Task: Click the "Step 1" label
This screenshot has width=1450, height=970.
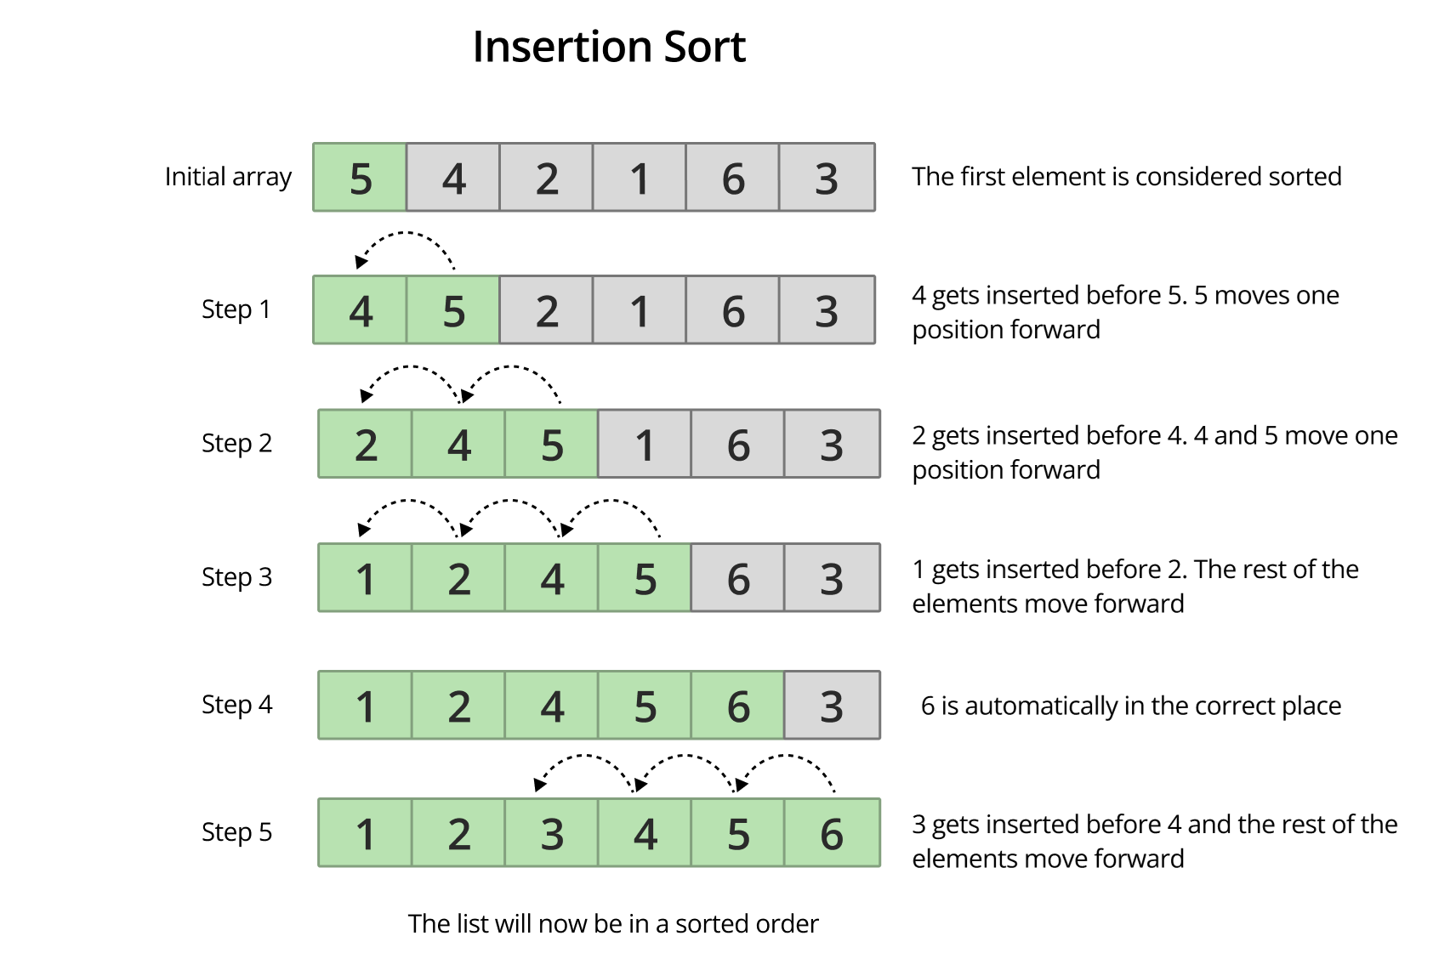Action: click(x=236, y=309)
